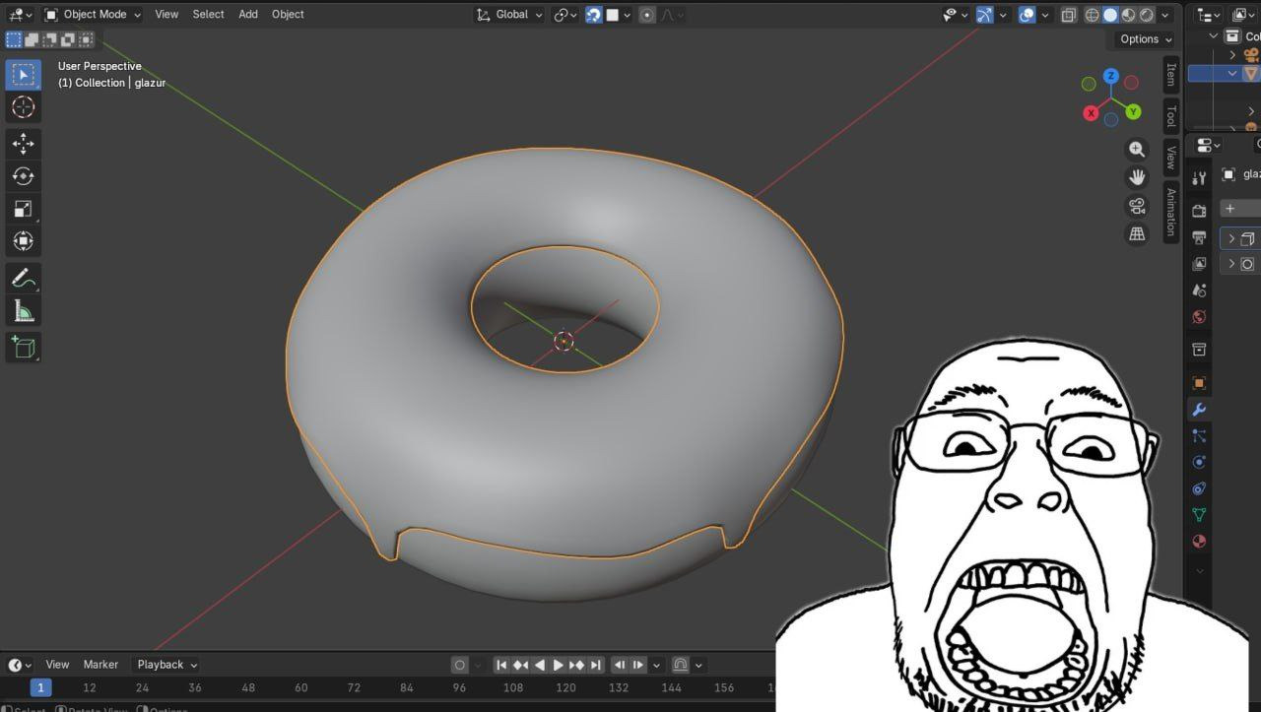Open the Item sidebar tab
The image size is (1261, 712).
[x=1170, y=74]
